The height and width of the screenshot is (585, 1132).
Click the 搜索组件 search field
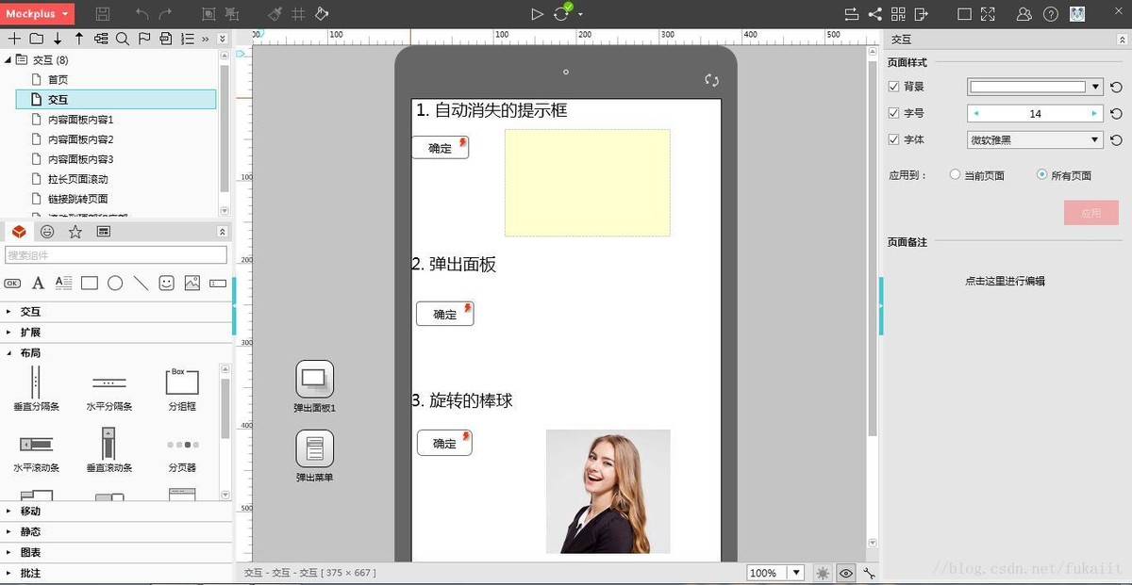(116, 255)
